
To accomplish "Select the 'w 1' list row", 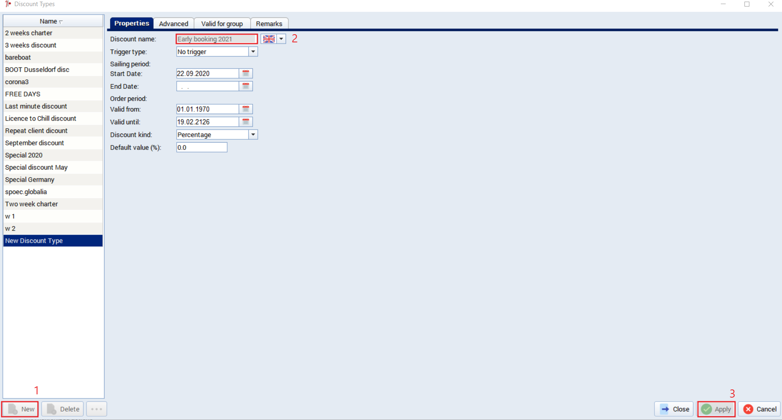I will pos(53,216).
